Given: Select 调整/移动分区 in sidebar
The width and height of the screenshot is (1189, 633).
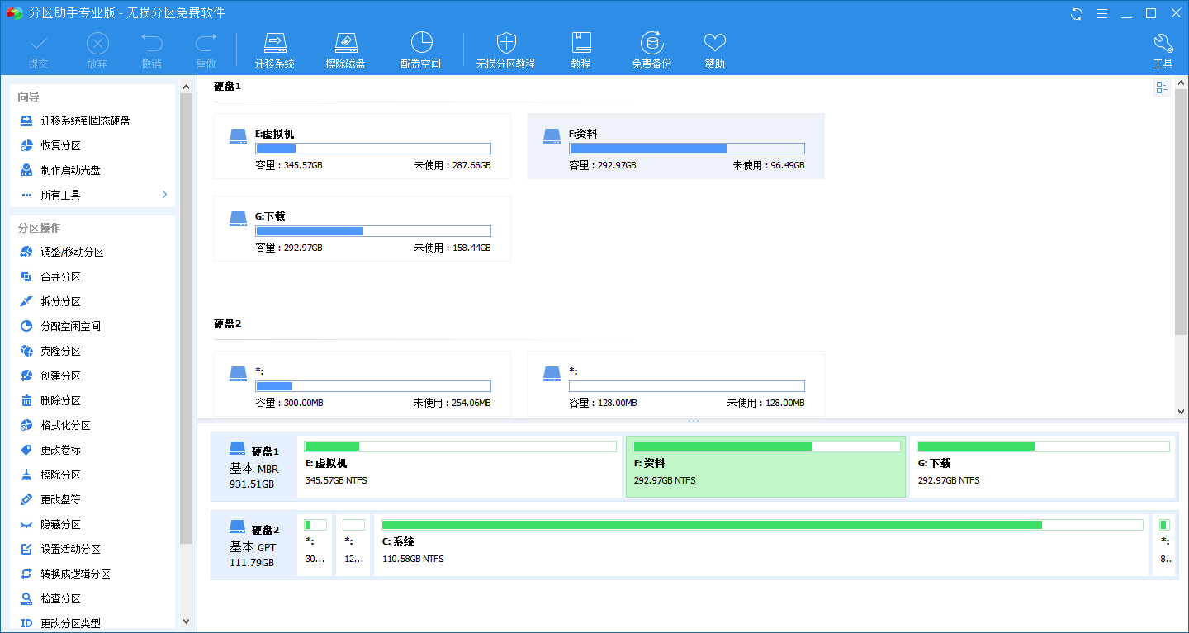Looking at the screenshot, I should point(72,253).
